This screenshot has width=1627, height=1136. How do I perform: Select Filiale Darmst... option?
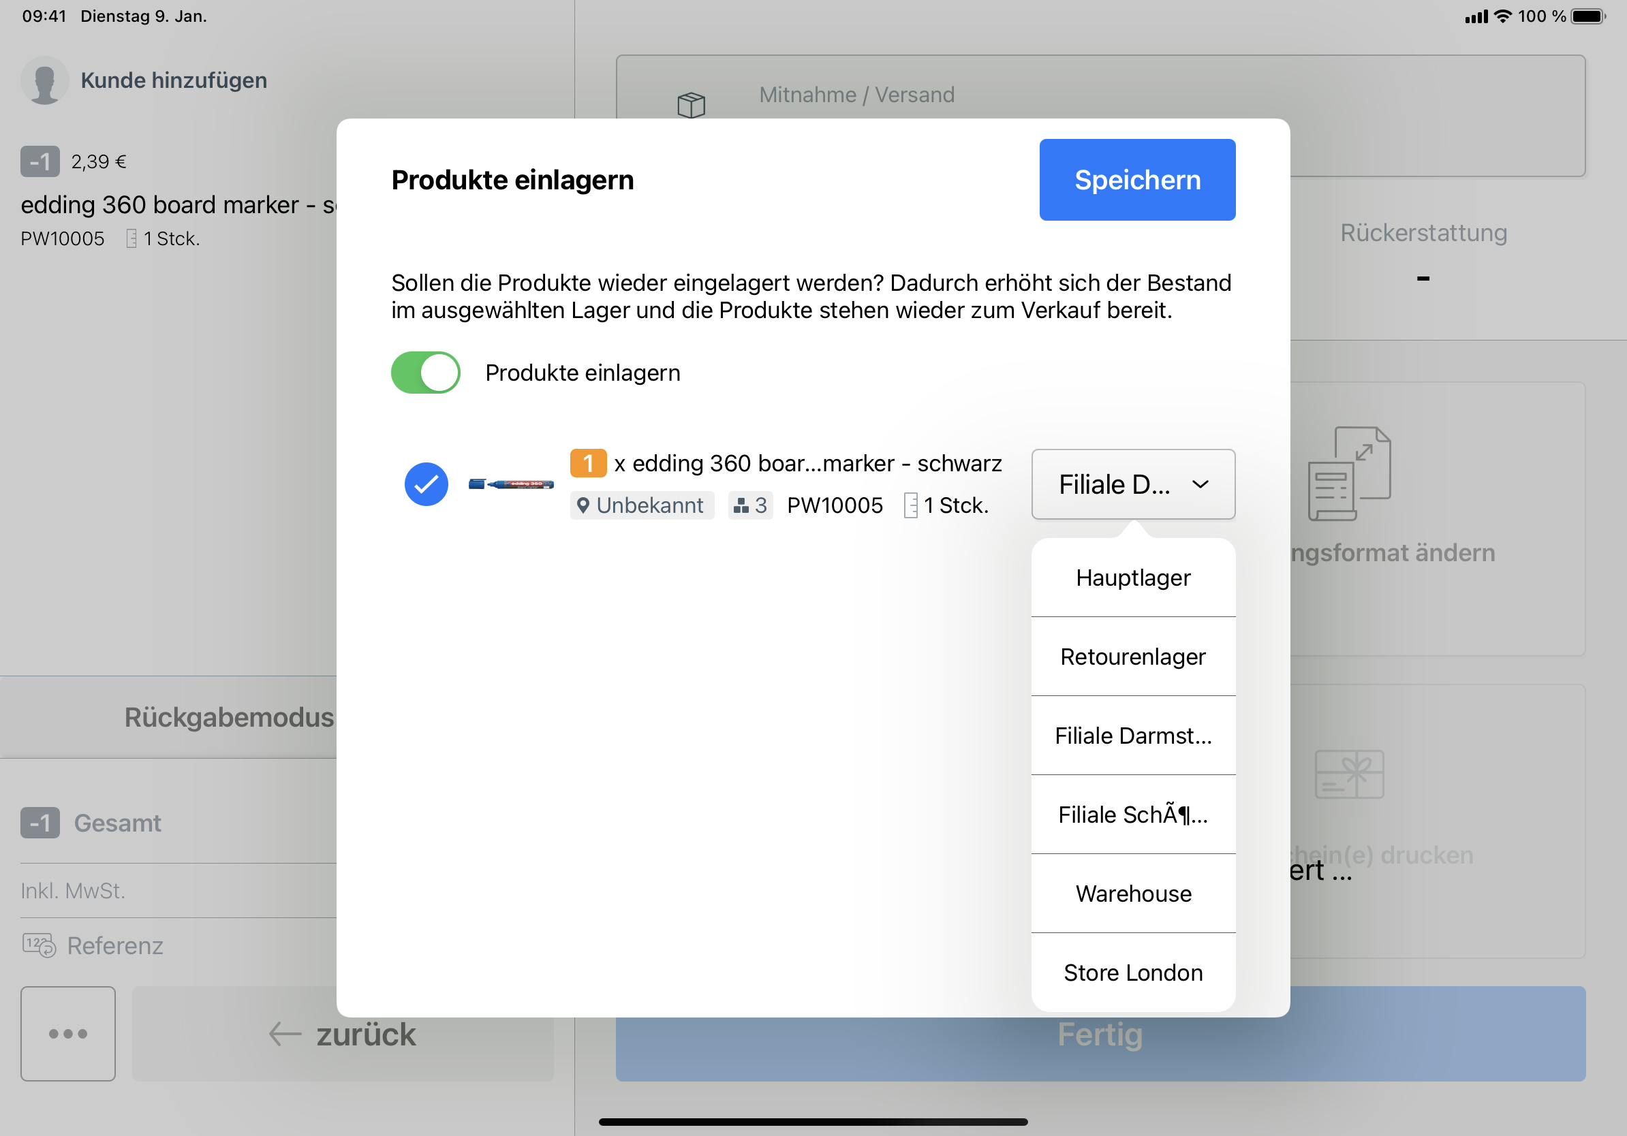1132,736
